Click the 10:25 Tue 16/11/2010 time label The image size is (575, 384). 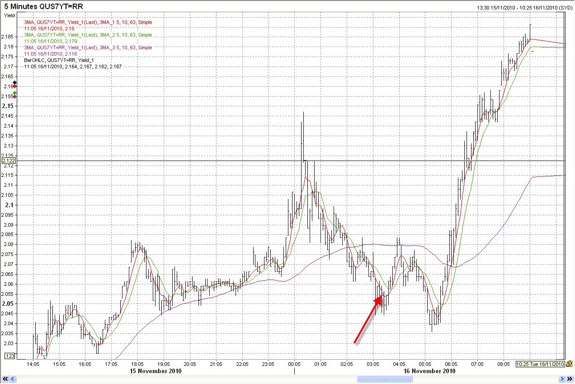(x=540, y=364)
